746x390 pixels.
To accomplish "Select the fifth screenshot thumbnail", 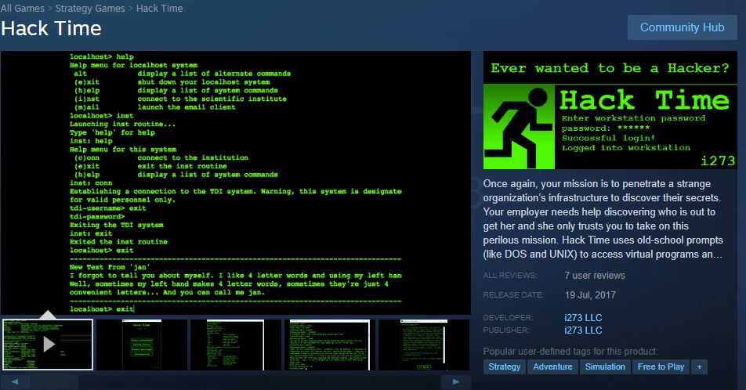I will pyautogui.click(x=423, y=345).
